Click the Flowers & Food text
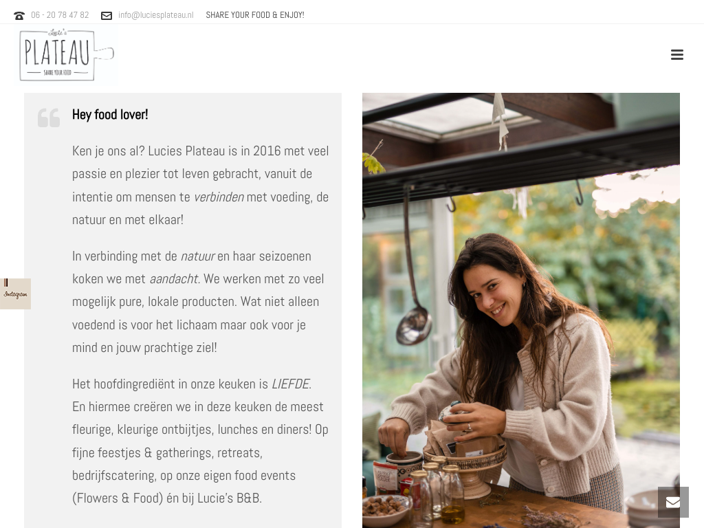The width and height of the screenshot is (704, 528). (x=118, y=498)
